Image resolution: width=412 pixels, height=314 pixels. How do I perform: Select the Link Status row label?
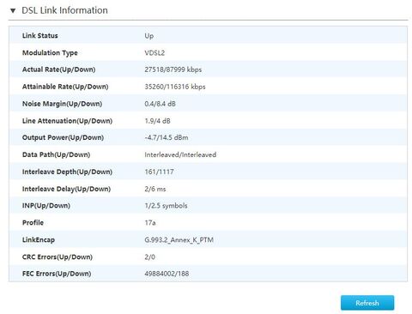40,35
